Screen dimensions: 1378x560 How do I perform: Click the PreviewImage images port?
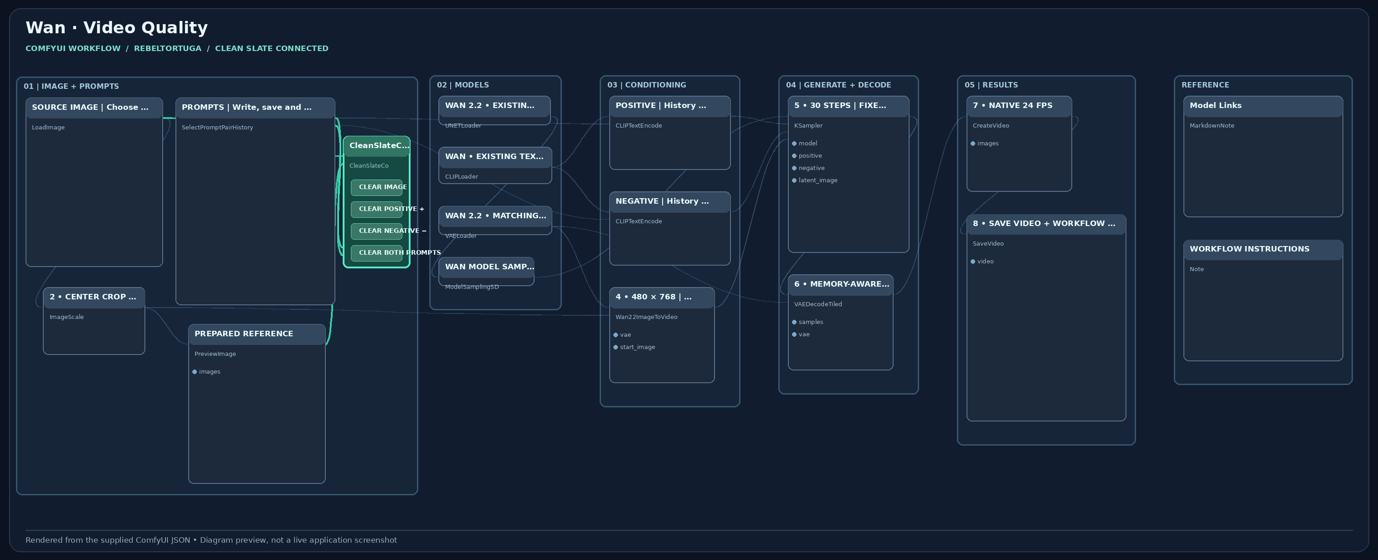click(x=194, y=372)
